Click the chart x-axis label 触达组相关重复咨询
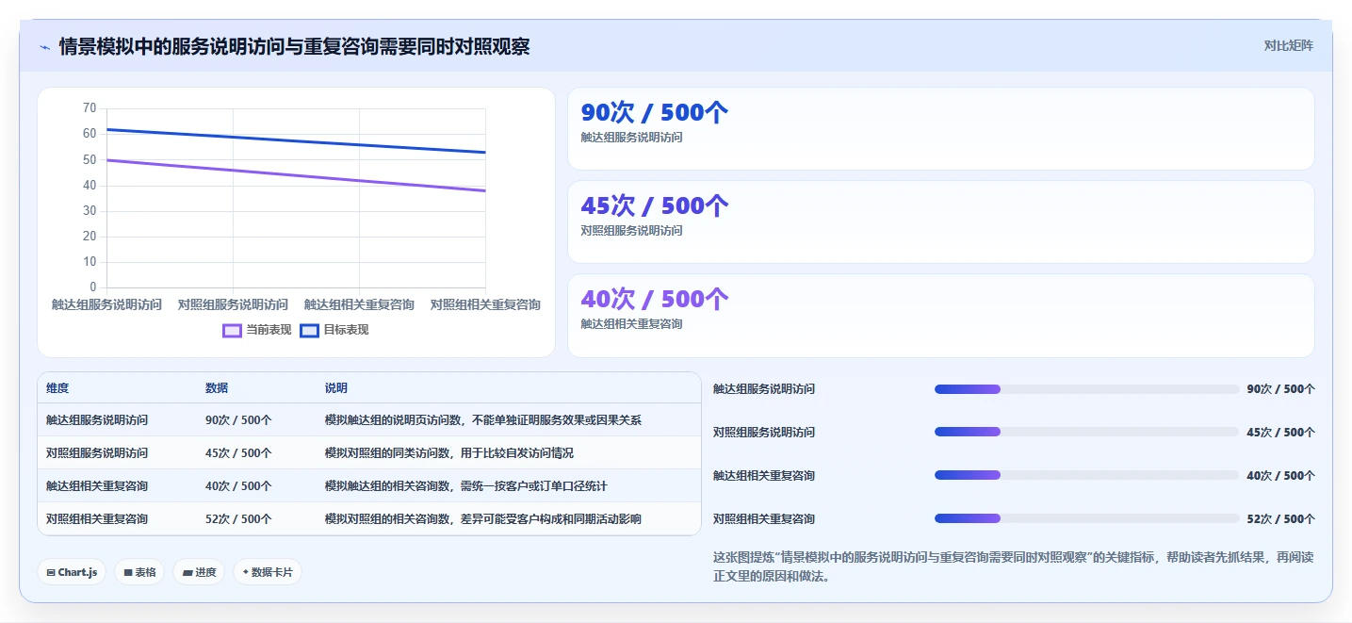 [359, 304]
